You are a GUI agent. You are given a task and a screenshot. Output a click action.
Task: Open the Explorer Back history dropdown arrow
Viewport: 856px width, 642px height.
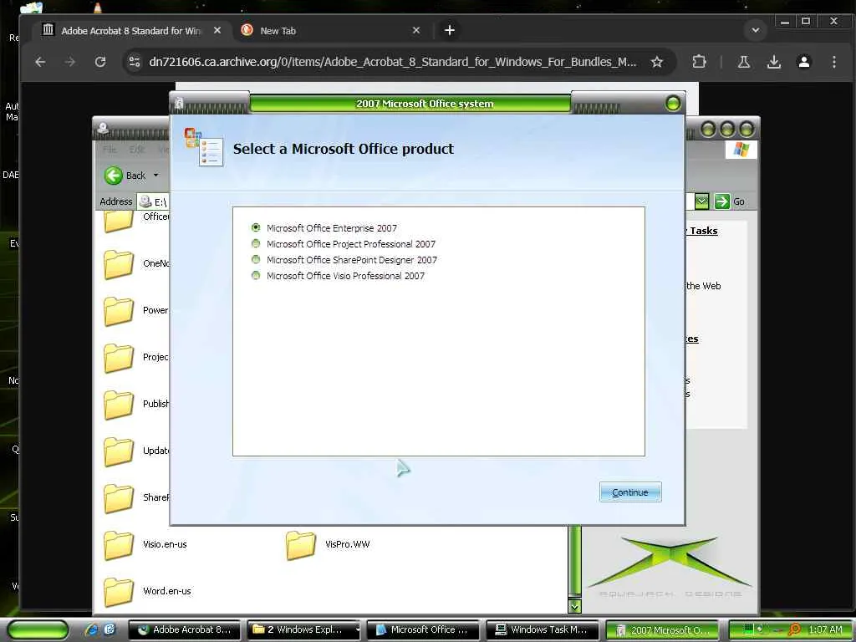click(155, 176)
